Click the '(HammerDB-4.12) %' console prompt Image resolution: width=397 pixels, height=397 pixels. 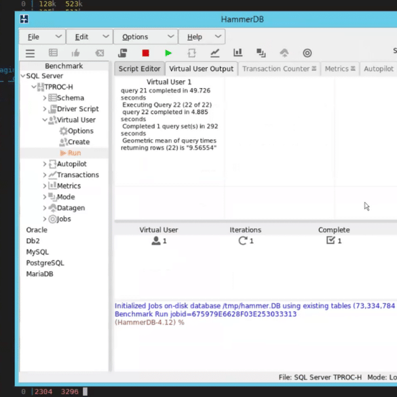click(x=149, y=322)
